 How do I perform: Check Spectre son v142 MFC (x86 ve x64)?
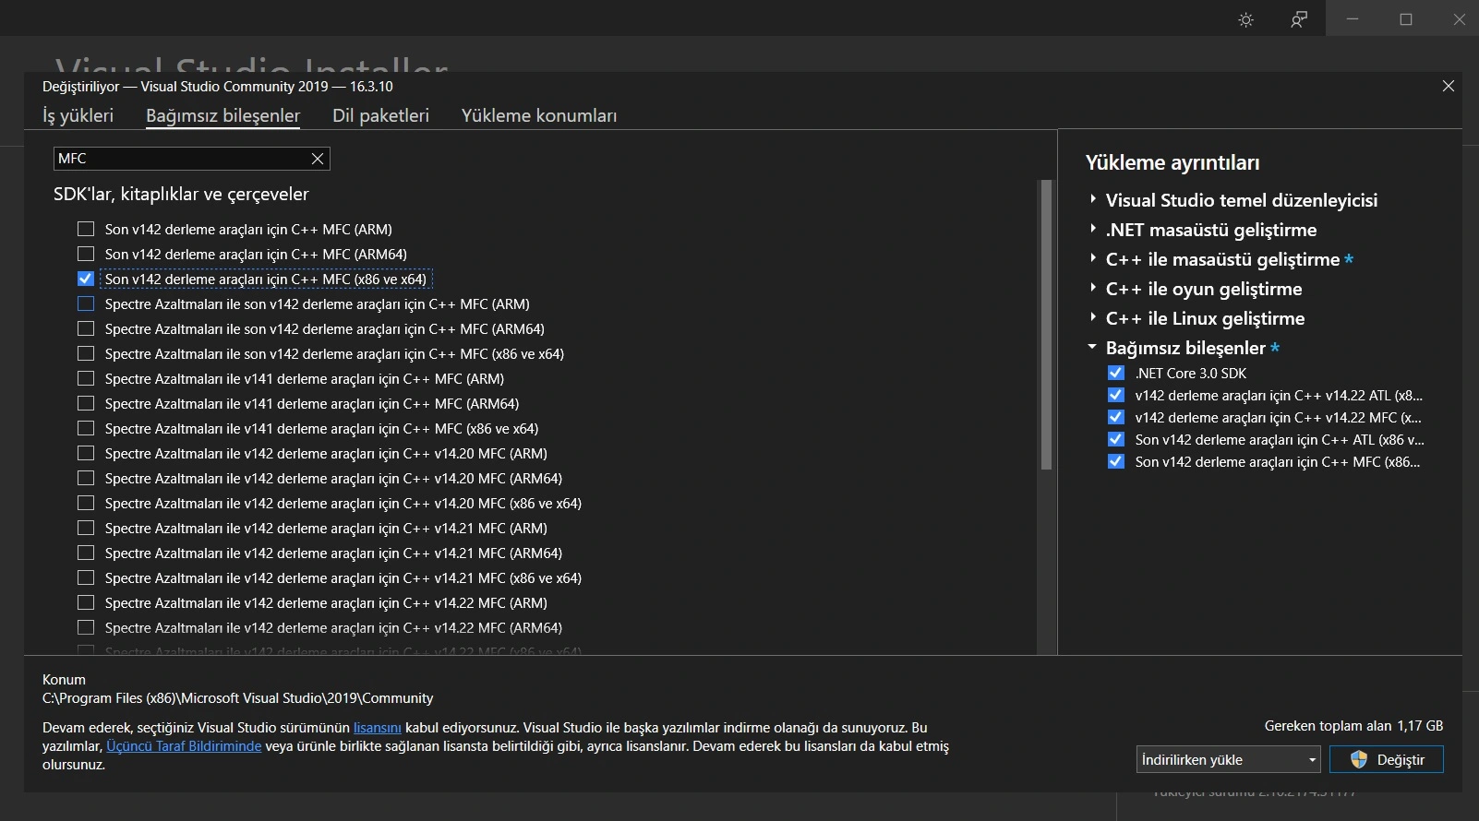[86, 353]
